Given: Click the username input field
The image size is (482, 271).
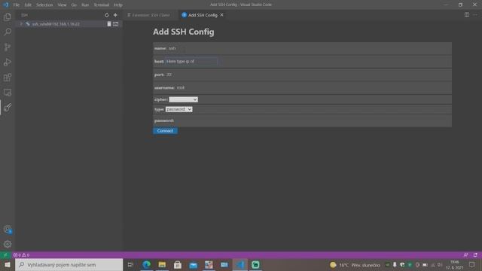Looking at the screenshot, I should 202,88.
